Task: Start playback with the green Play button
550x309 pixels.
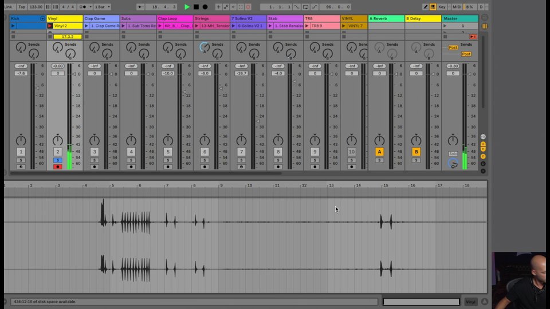Action: tap(187, 7)
